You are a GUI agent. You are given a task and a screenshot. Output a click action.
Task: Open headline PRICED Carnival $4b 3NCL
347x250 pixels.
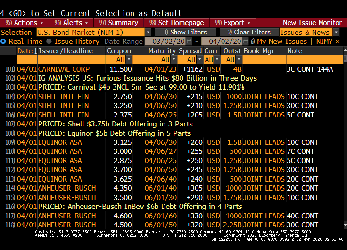[x=141, y=87]
